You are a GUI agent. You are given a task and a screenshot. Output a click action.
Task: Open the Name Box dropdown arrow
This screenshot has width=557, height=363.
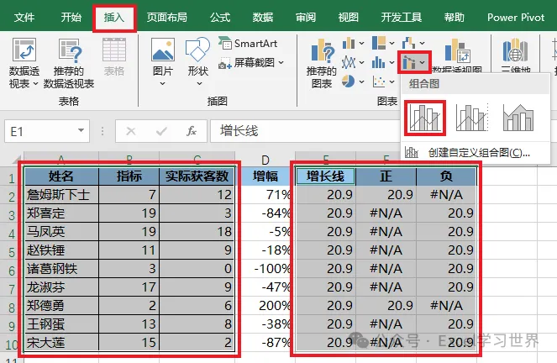[x=81, y=131]
